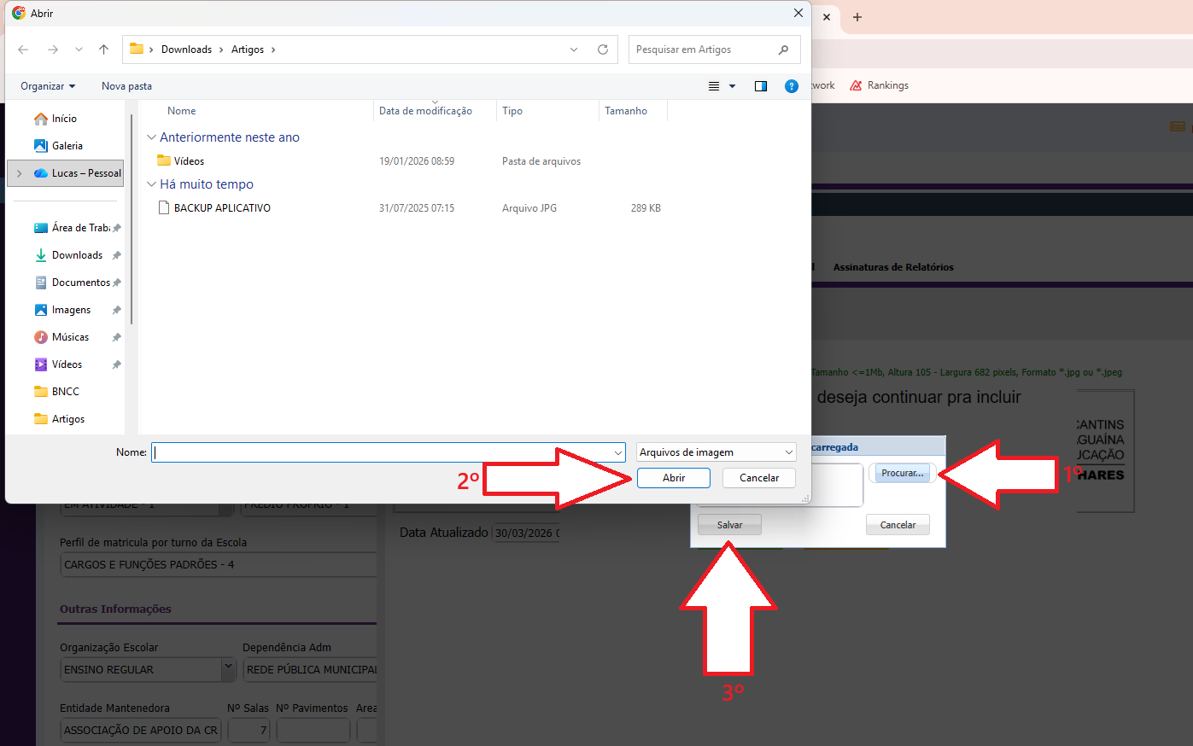
Task: Expand the Lucas – Pessoal tree node
Action: tap(19, 173)
